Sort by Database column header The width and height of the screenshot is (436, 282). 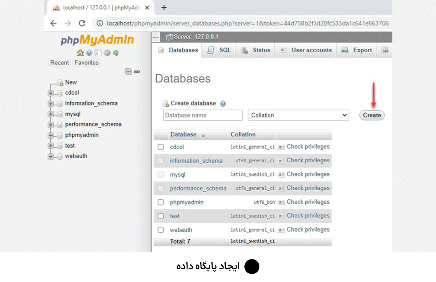pos(183,135)
